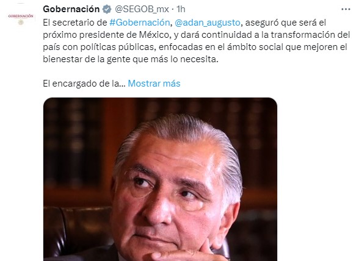Visit the @SEGOB_mx handle
Image resolution: width=359 pixels, height=261 pixels.
pyautogui.click(x=142, y=9)
